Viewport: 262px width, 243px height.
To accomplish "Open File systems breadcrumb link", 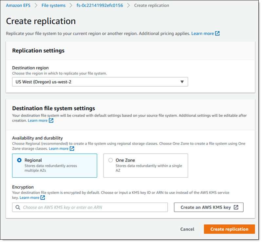I will coord(53,6).
